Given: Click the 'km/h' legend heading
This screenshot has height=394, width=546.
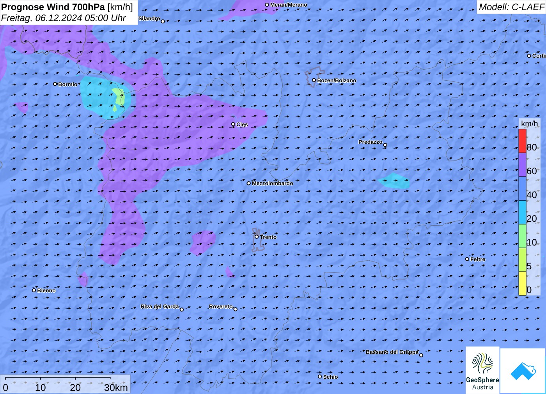Looking at the screenshot, I should [x=529, y=124].
